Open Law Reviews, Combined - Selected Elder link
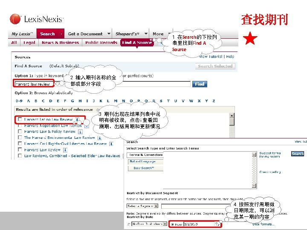Screen dimensions: 307x230 tap(72, 156)
